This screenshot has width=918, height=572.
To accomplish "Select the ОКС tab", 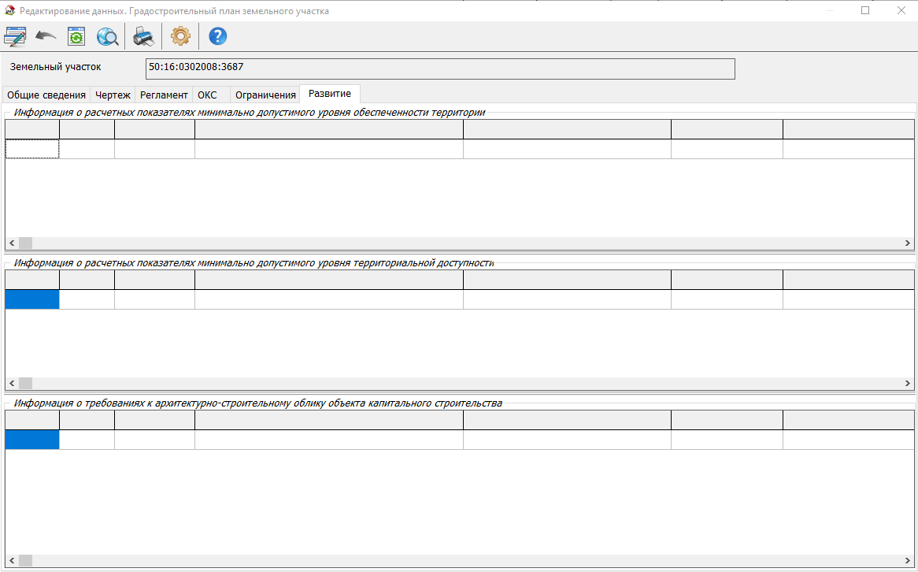I will coord(207,95).
